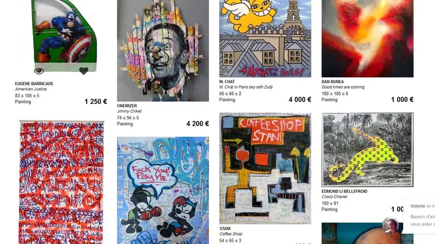Visit the DAN BUNEA artist link
Screen dimensions: 435x244
[x=333, y=81]
